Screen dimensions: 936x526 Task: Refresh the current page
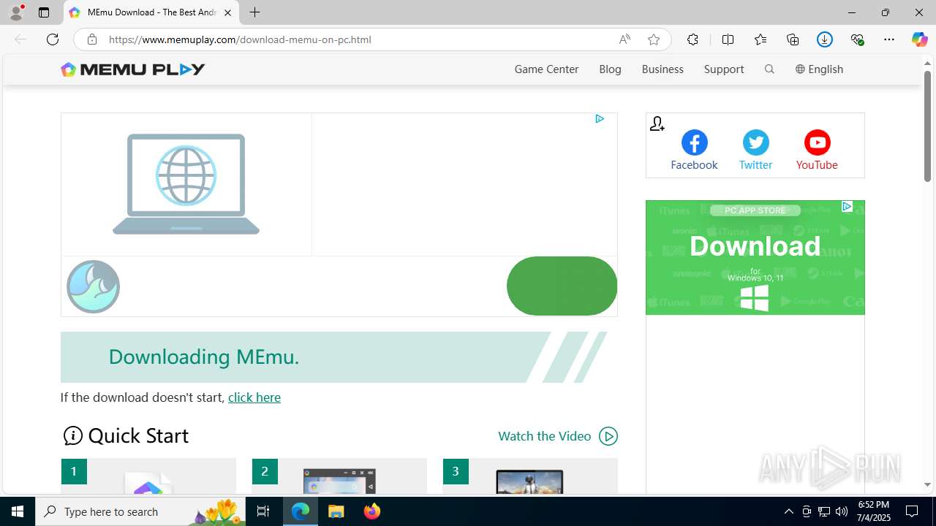(x=53, y=39)
